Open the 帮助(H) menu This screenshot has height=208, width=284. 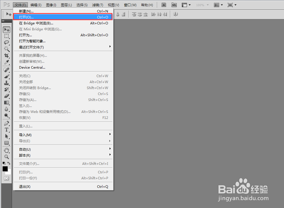(147, 5)
